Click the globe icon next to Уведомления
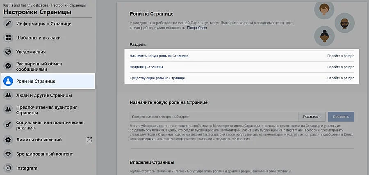Viewport: 369px width, 175px height. (x=8, y=52)
